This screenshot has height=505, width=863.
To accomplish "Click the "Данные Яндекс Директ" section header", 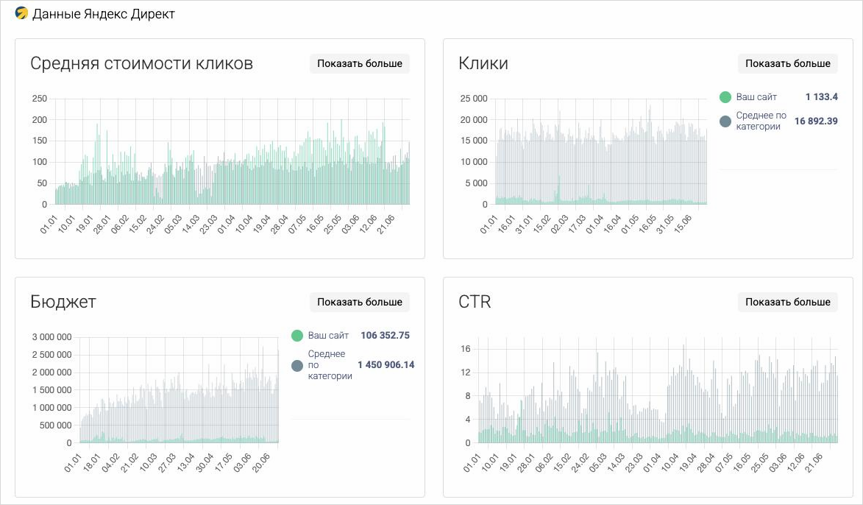I will pos(103,14).
